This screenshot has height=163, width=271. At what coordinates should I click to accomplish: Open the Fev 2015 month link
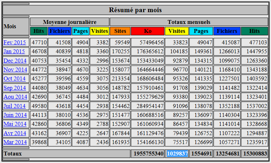[14, 43]
